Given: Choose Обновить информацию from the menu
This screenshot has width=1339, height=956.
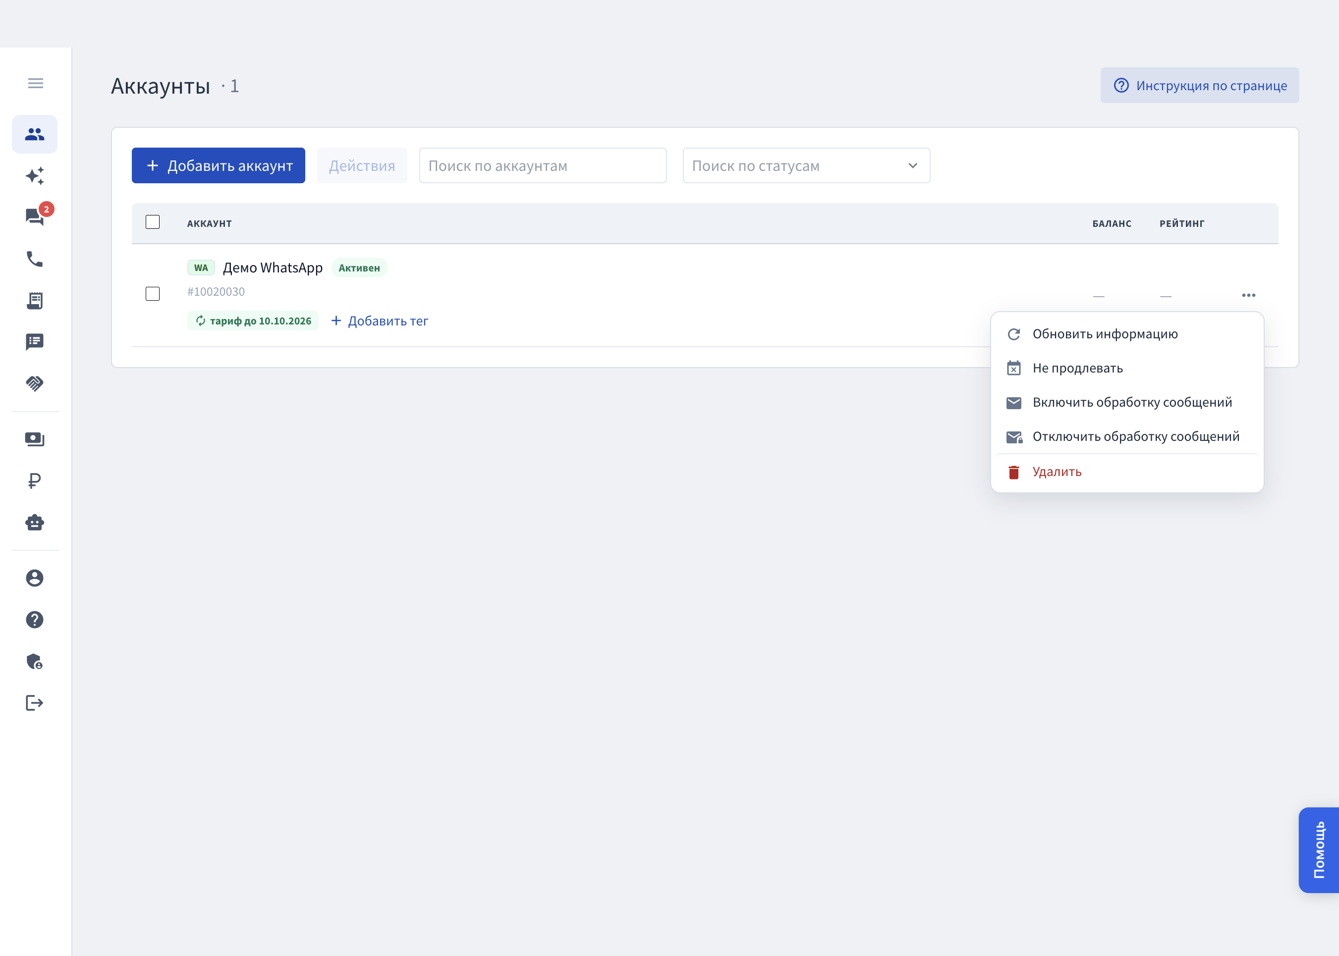Looking at the screenshot, I should pos(1127,334).
